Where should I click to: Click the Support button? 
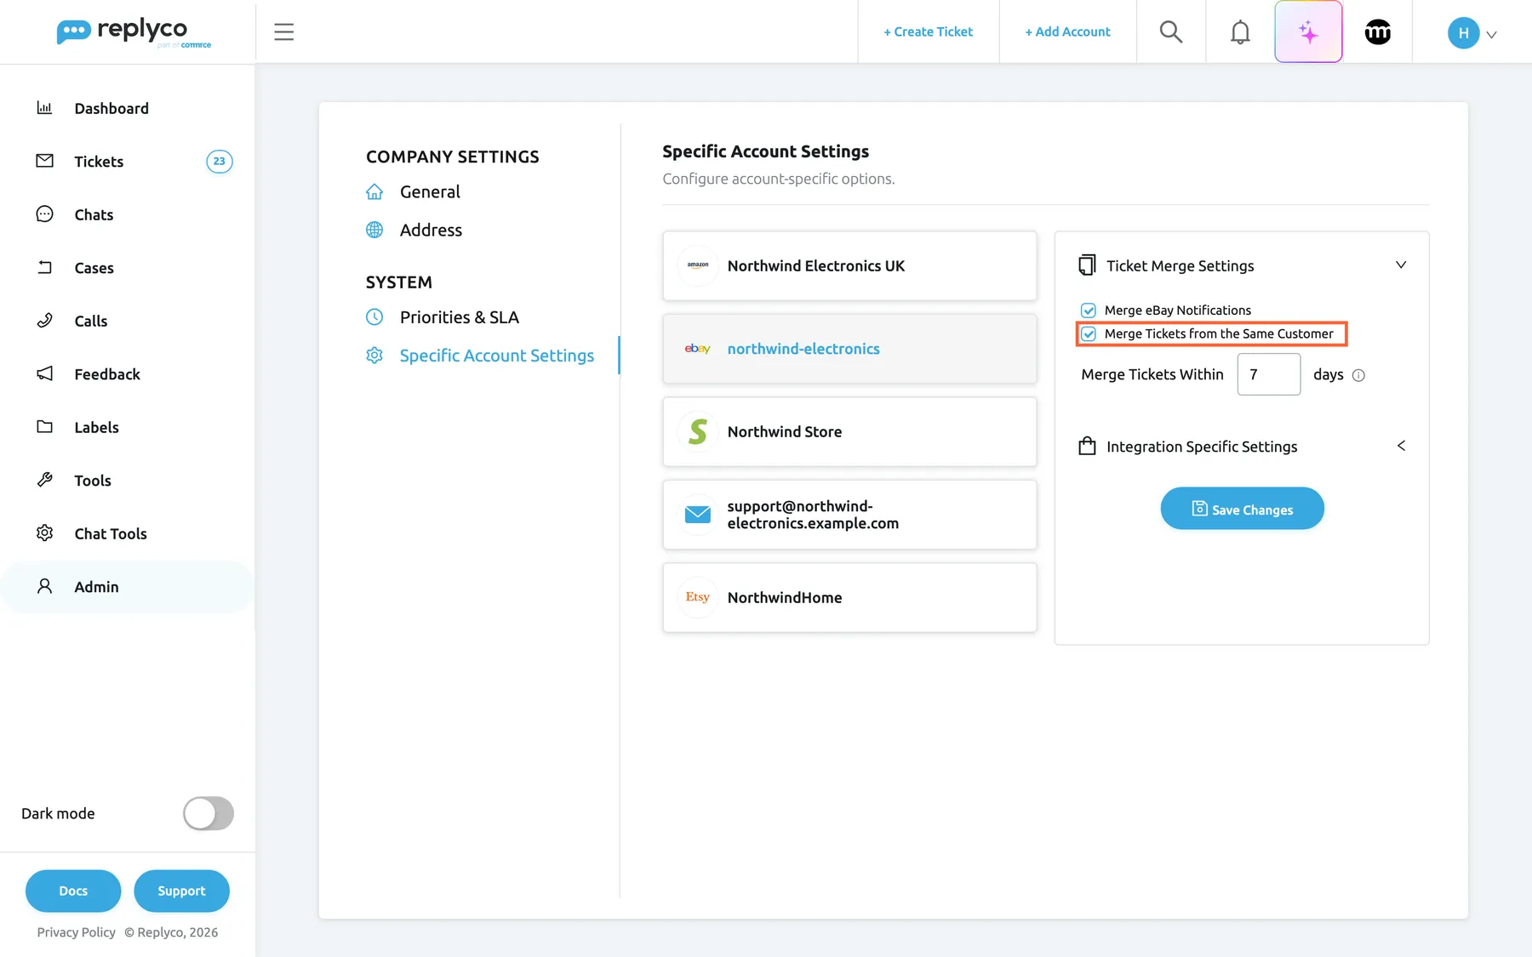(x=181, y=891)
